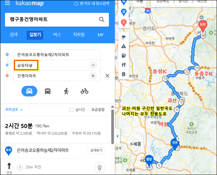Click the 출발 marker on the map

point(149,161)
